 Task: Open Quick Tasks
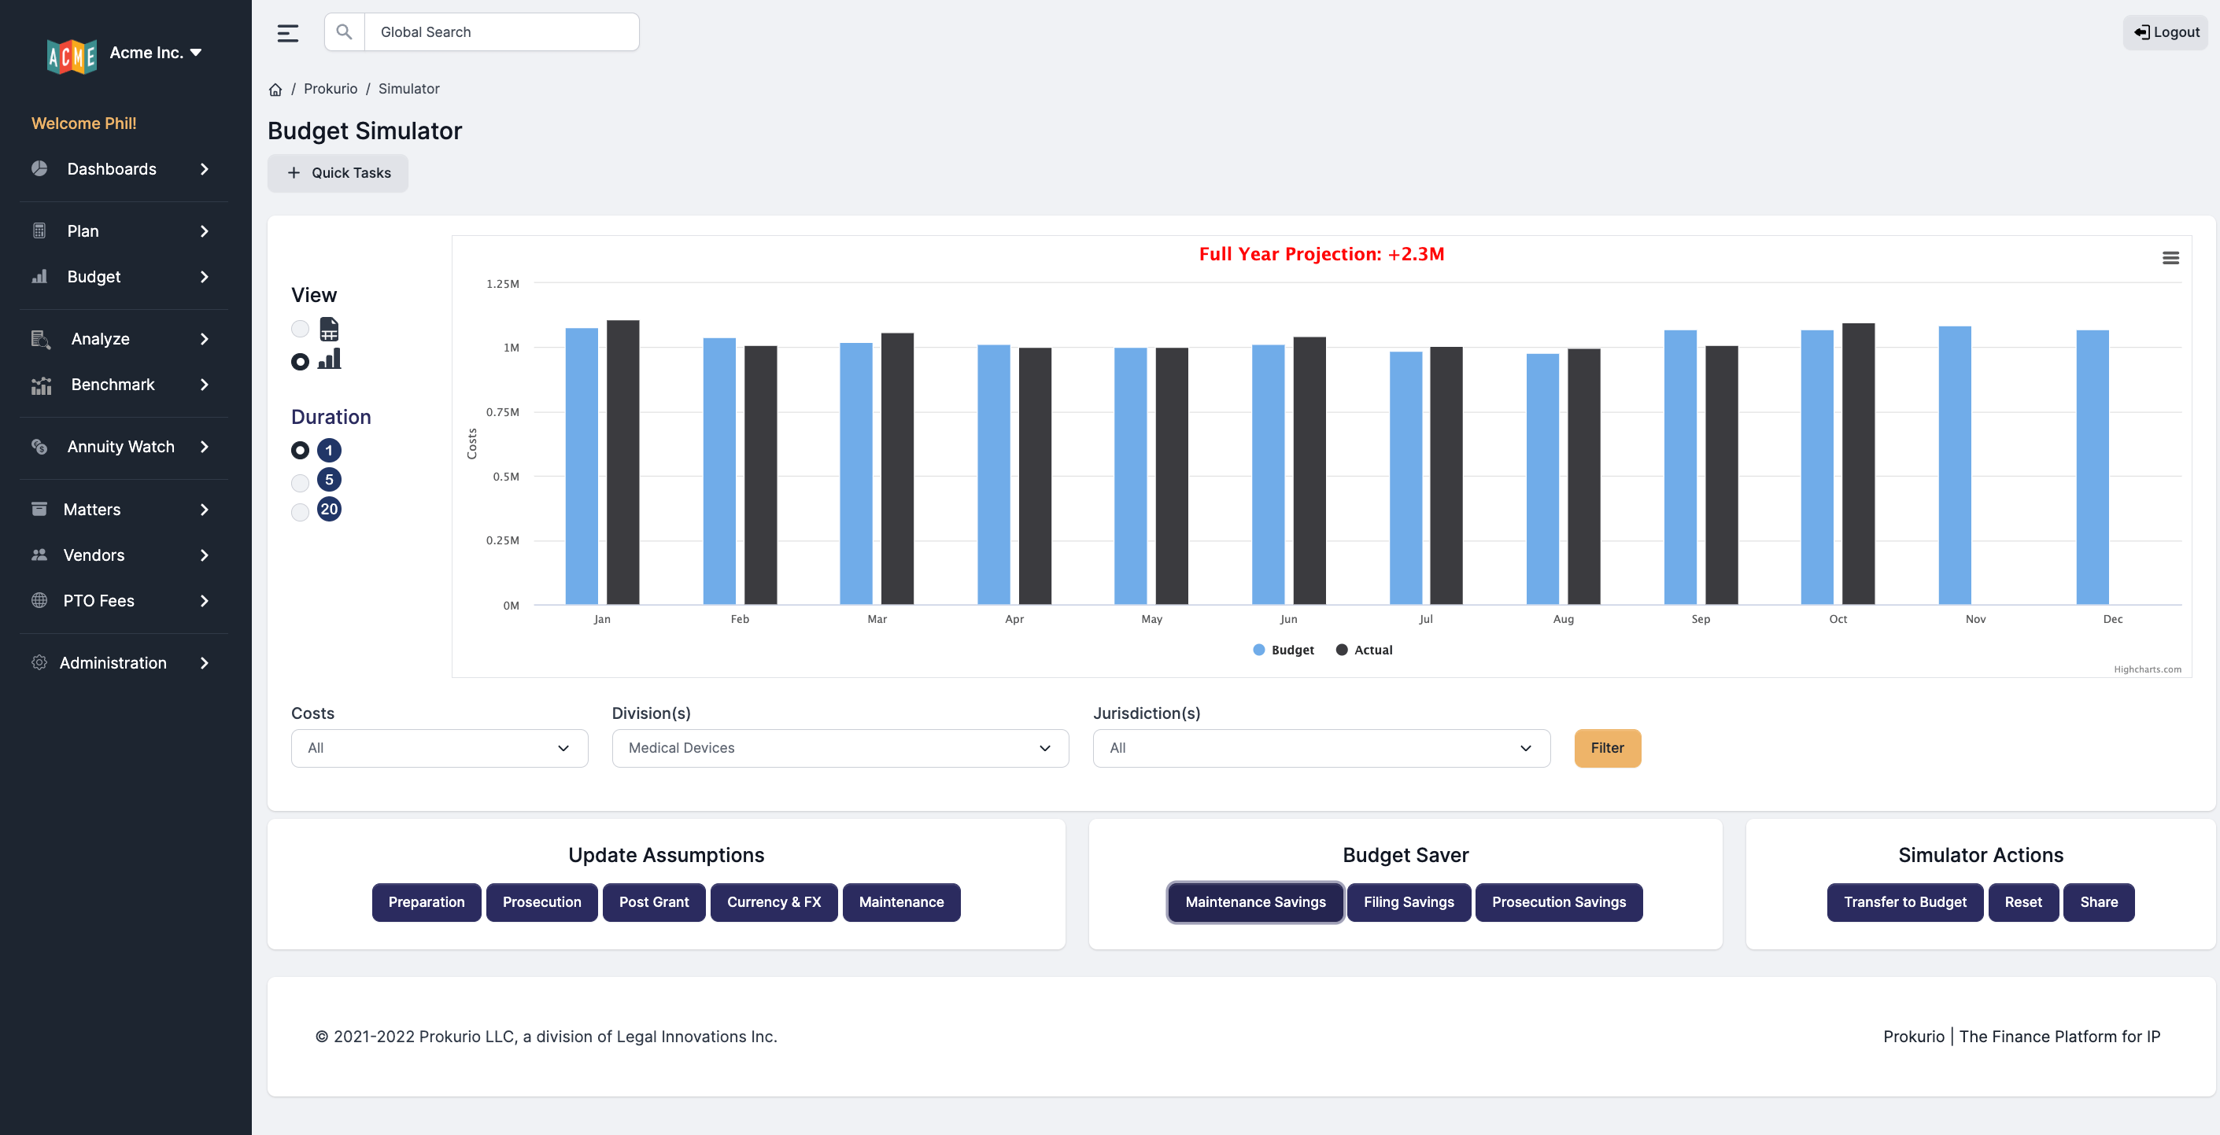338,172
